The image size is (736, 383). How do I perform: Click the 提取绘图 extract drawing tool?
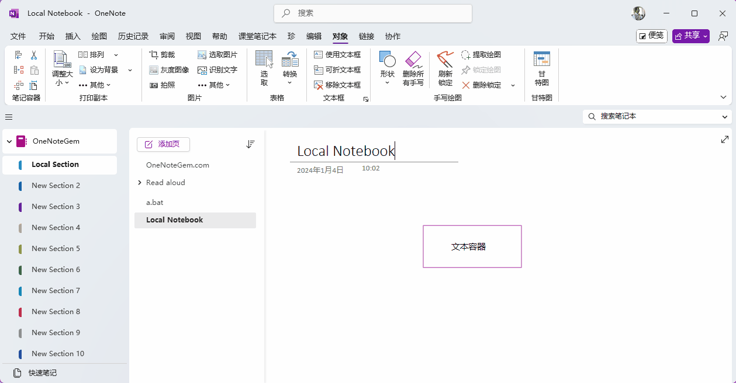[x=481, y=55]
